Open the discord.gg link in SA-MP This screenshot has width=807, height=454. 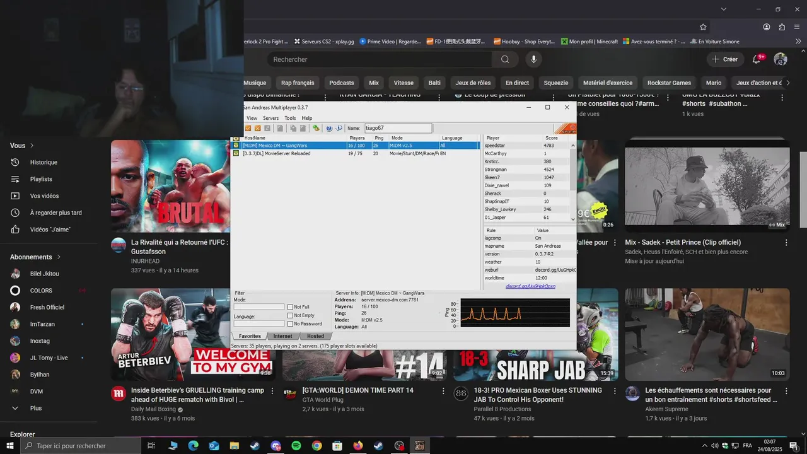pyautogui.click(x=530, y=286)
